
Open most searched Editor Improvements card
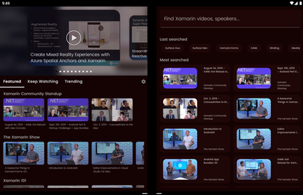tap(267, 139)
